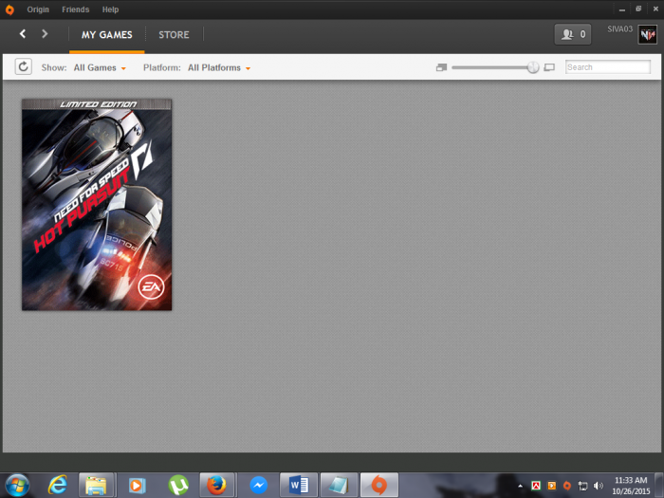Click the volume speaker tray icon
This screenshot has height=498, width=664.
tap(598, 486)
